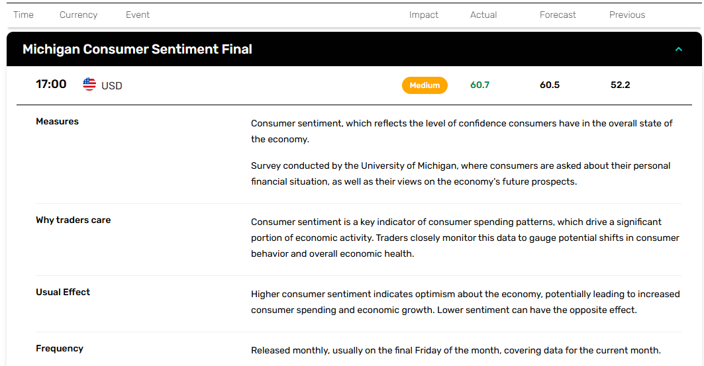
Task: Click the 17:00 event time
Action: coord(51,84)
